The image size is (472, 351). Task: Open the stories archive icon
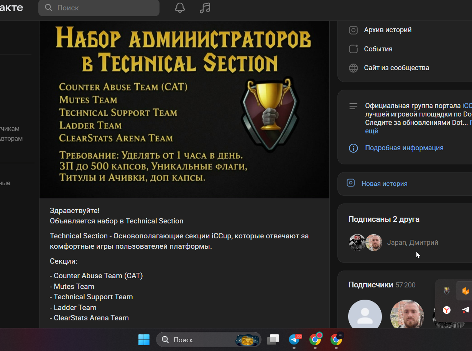coord(354,30)
